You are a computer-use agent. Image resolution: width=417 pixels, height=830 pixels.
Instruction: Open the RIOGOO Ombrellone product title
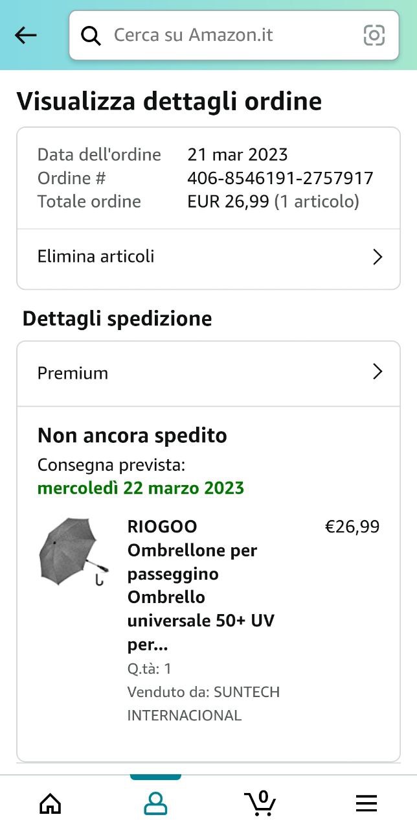point(201,585)
